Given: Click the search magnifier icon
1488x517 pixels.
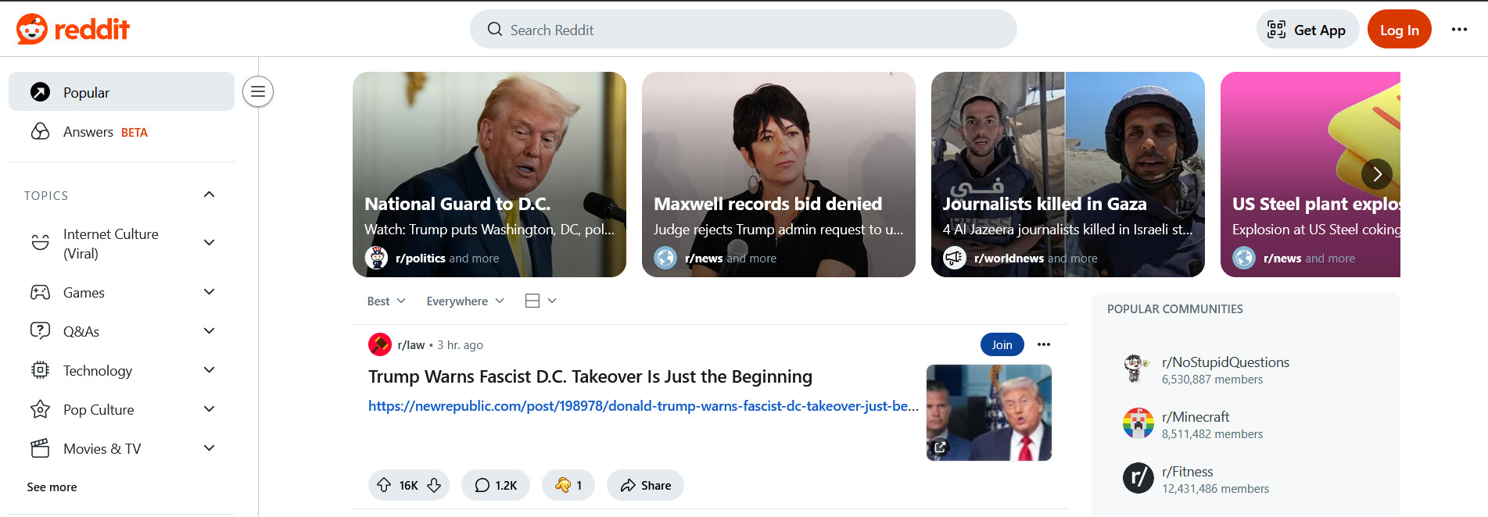Looking at the screenshot, I should [494, 30].
